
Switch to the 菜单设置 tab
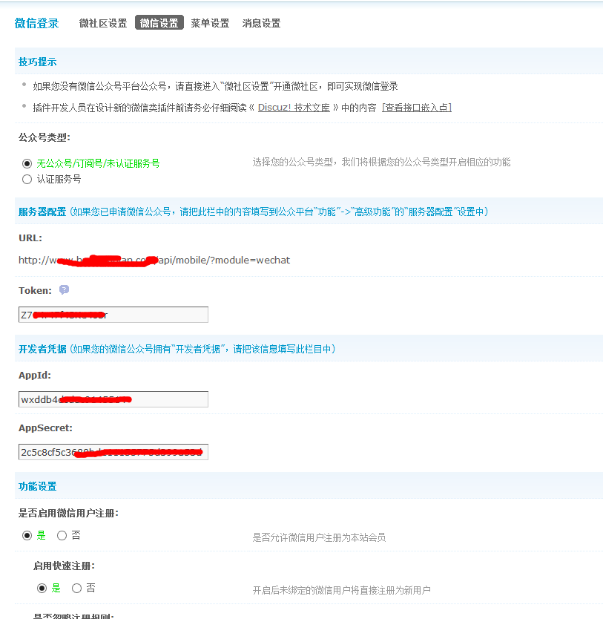pos(210,23)
